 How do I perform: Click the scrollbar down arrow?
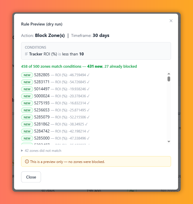[x=169, y=142]
